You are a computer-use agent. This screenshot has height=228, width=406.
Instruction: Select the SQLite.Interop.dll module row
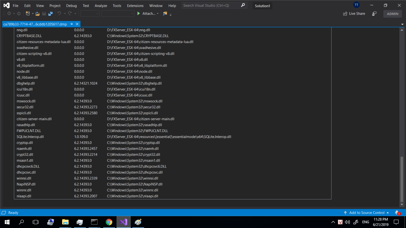tap(172, 137)
